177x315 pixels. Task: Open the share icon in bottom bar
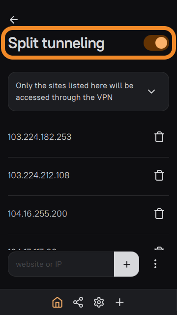78,302
